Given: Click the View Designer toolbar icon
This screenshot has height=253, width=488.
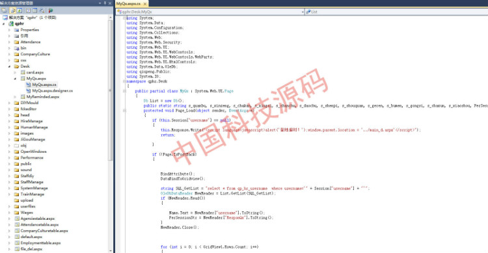Looking at the screenshot, I should coord(35,10).
